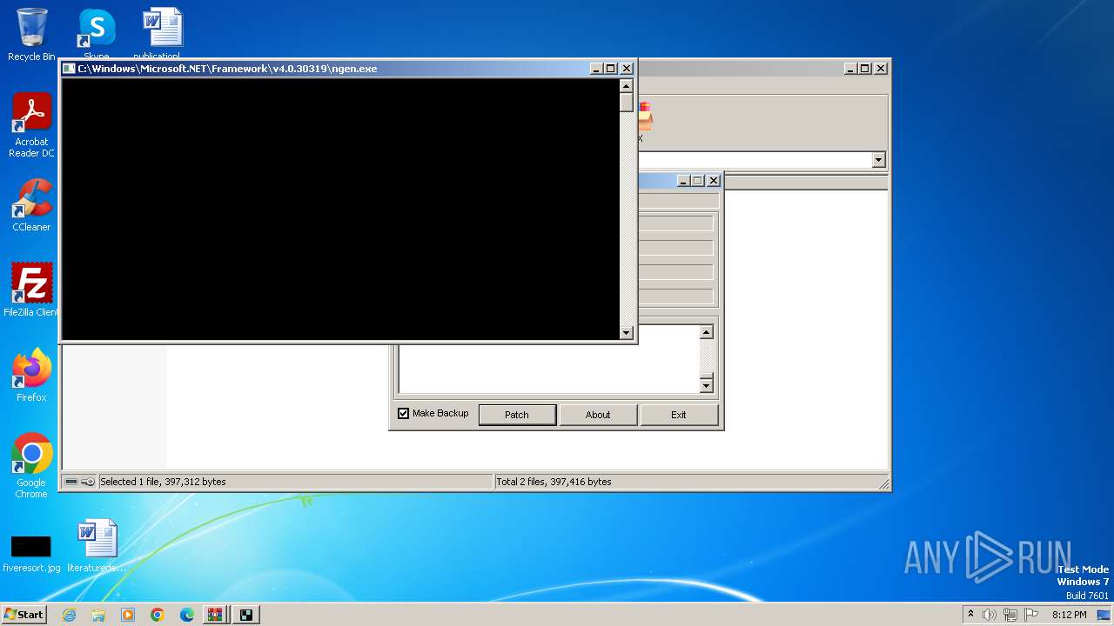The width and height of the screenshot is (1114, 626).
Task: Open the network tray icon
Action: (1010, 615)
